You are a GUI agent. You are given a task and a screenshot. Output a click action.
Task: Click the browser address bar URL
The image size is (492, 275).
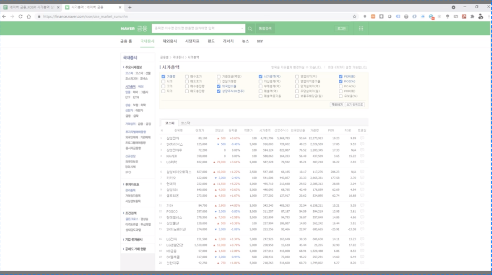(x=85, y=17)
